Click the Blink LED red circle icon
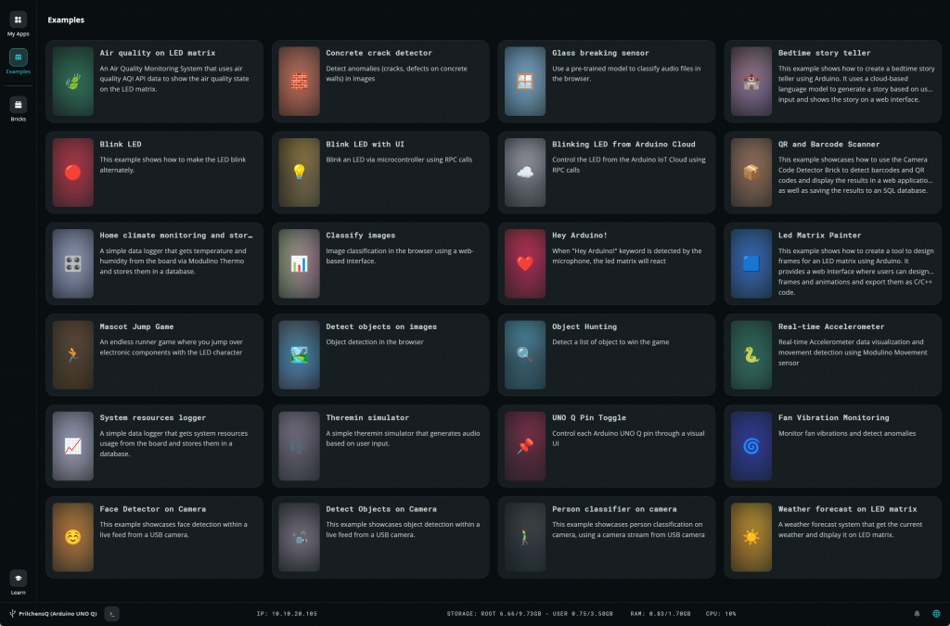This screenshot has width=950, height=626. tap(73, 172)
